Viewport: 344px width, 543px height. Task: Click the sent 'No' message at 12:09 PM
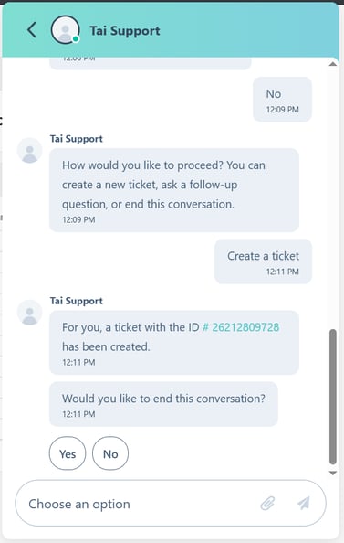[x=282, y=100]
